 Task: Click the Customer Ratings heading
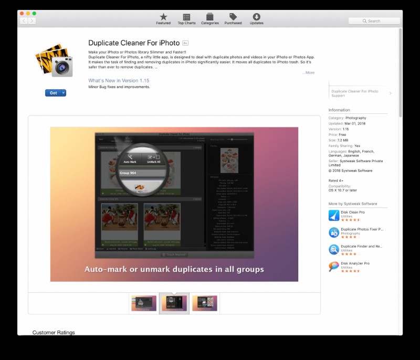pos(54,332)
